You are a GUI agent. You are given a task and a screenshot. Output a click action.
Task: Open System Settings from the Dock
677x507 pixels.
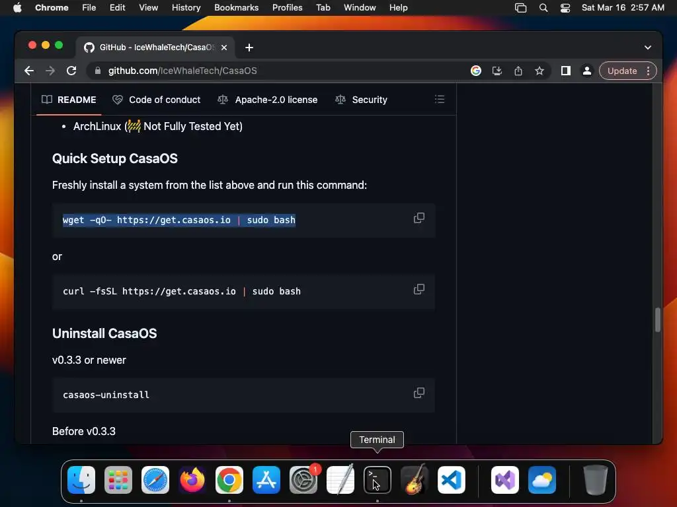click(303, 480)
